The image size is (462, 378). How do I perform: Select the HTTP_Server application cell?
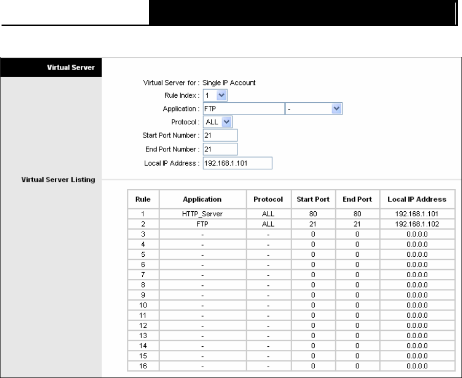[x=203, y=214]
